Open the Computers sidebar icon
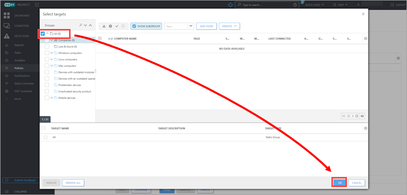 click(x=7, y=26)
